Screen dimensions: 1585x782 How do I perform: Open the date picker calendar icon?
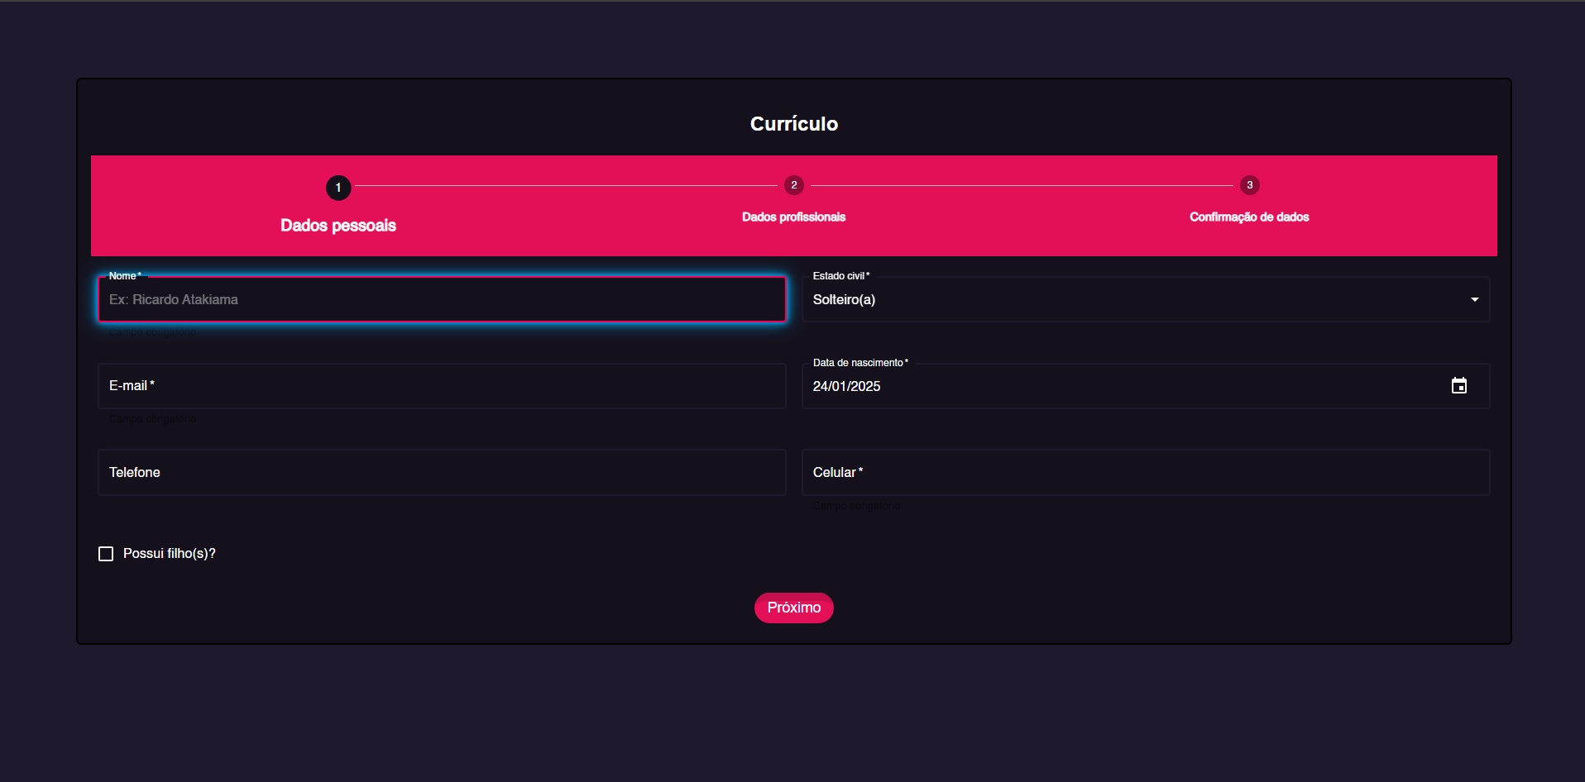click(1459, 386)
